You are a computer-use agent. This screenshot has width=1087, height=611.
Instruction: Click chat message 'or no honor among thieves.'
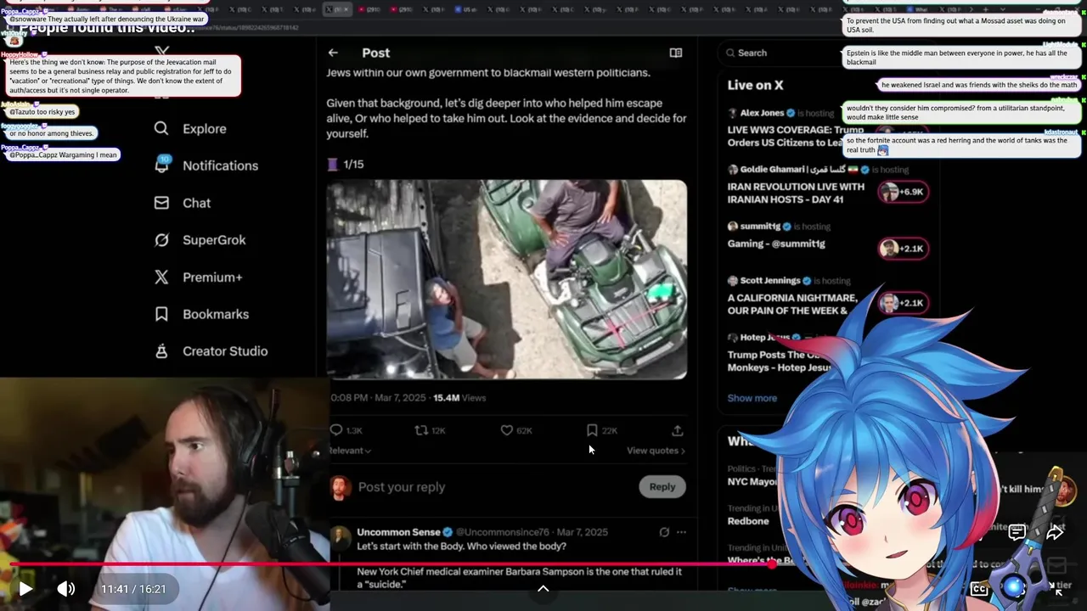tap(51, 133)
